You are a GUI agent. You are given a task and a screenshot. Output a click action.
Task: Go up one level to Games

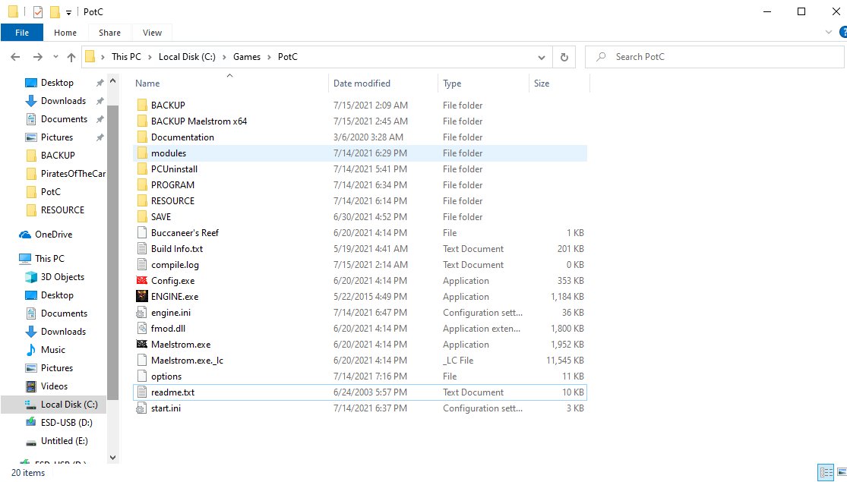point(71,57)
